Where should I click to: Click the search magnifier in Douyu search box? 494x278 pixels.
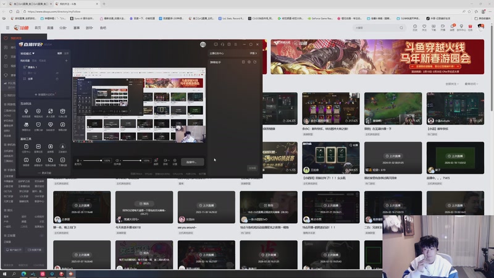[x=401, y=28]
